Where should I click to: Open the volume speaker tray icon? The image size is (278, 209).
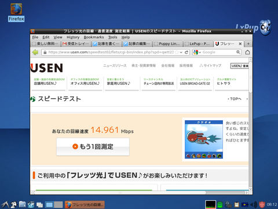(254, 204)
